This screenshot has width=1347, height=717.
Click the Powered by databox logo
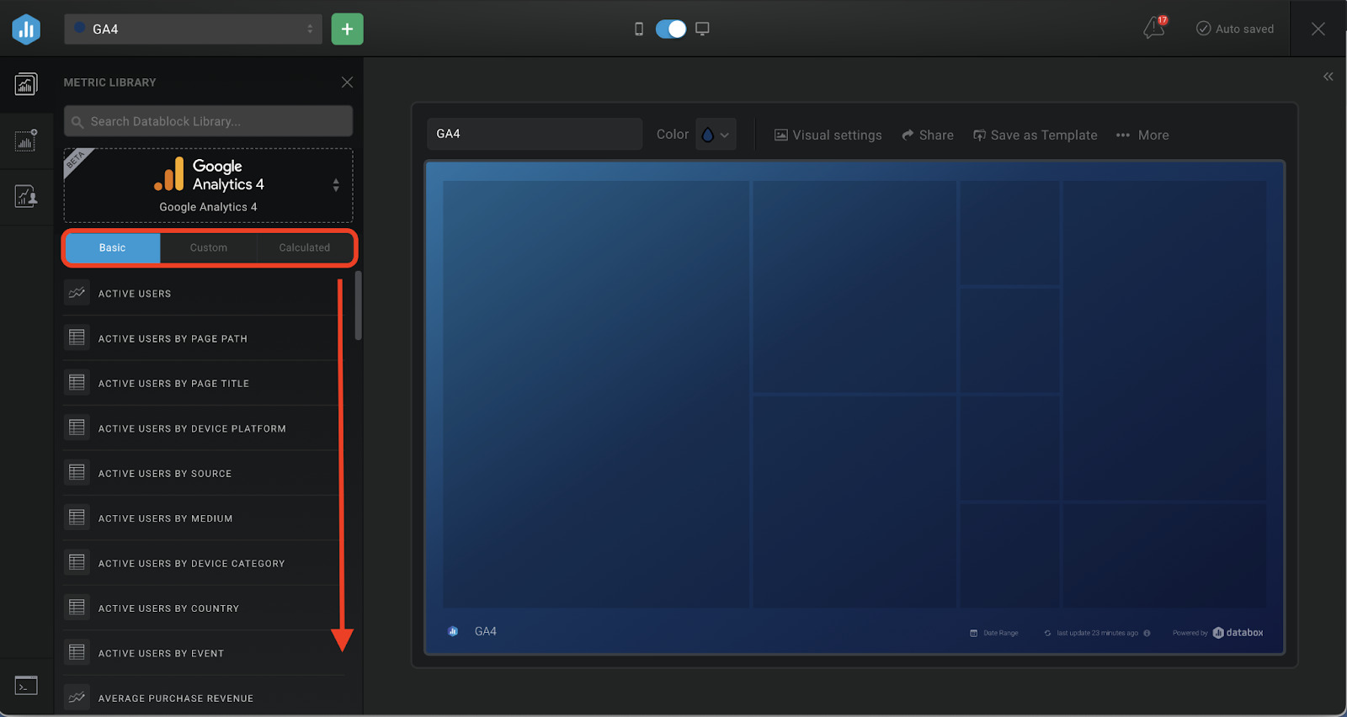point(1238,633)
